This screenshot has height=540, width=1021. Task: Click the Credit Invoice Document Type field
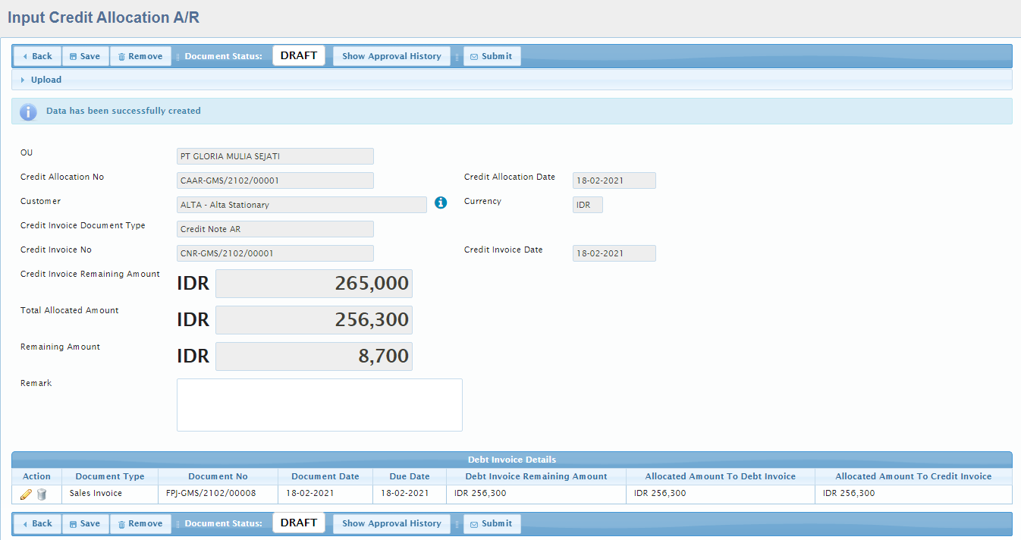point(275,229)
